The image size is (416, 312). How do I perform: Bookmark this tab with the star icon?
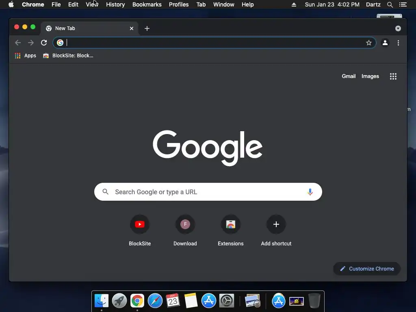(x=369, y=43)
